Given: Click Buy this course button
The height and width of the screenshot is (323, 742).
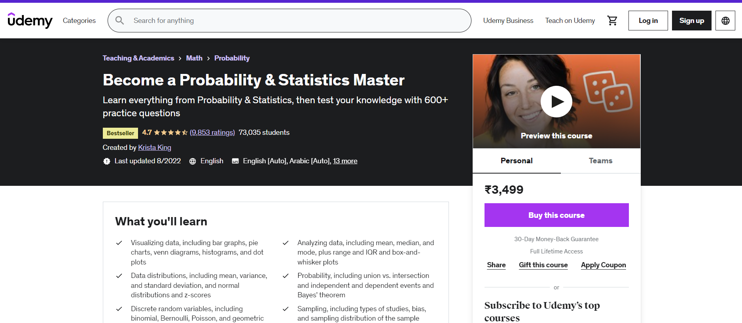Looking at the screenshot, I should click(x=556, y=215).
